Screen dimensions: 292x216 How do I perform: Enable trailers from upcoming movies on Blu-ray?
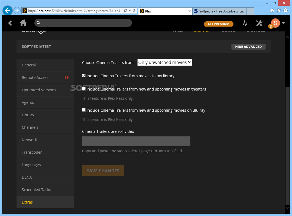pyautogui.click(x=84, y=110)
